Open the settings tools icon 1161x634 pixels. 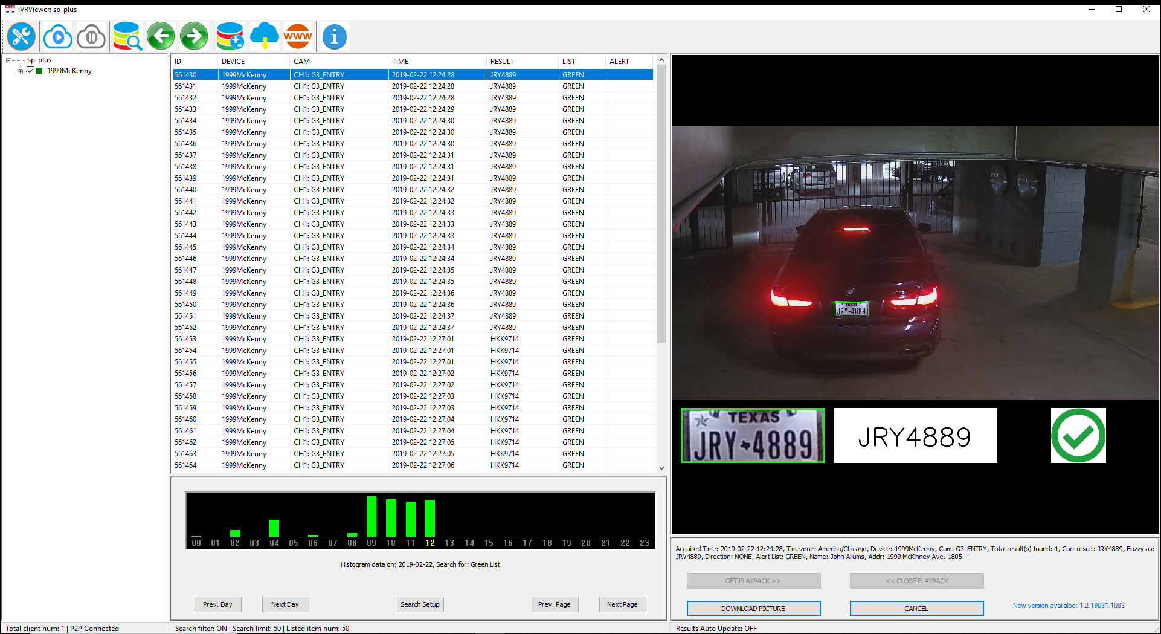click(21, 36)
